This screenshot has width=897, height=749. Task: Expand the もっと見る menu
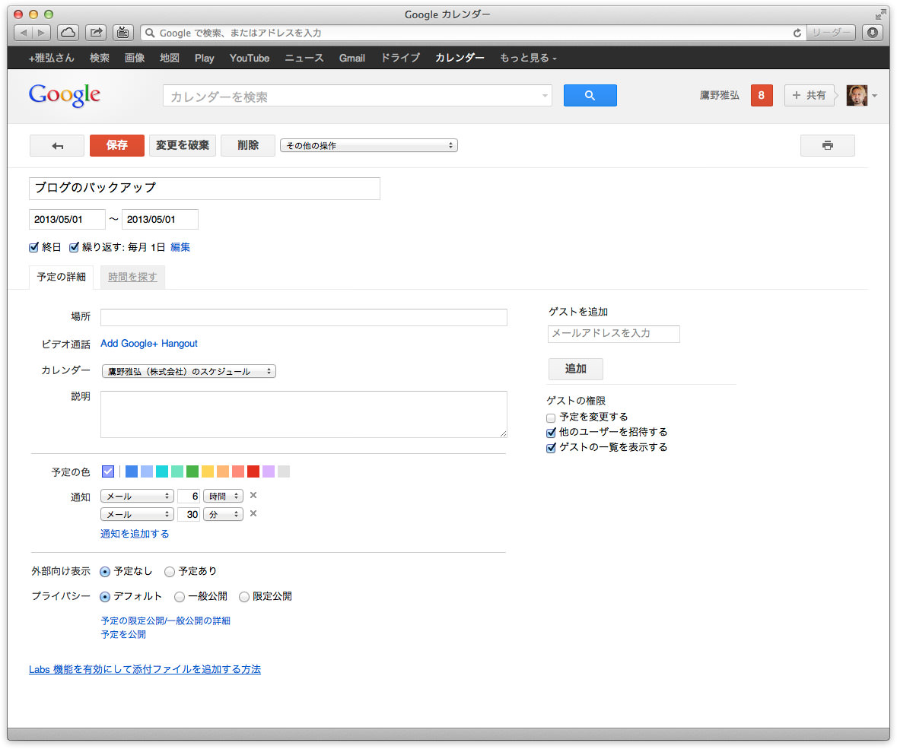click(528, 58)
